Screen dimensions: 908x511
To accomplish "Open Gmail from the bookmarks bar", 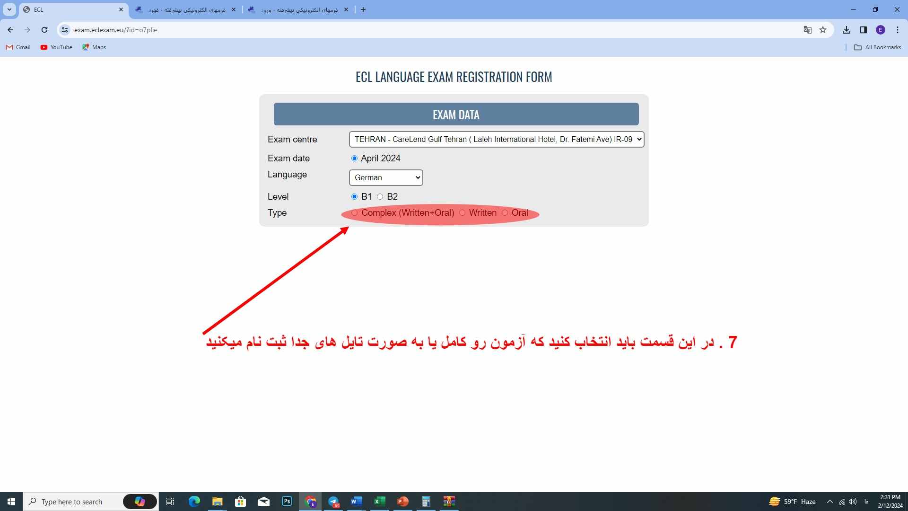I will pos(17,47).
